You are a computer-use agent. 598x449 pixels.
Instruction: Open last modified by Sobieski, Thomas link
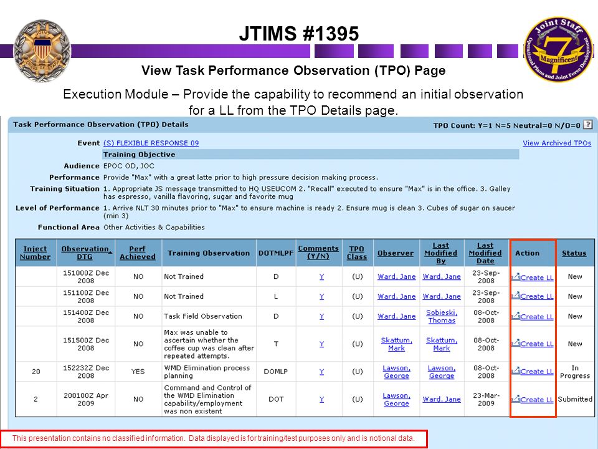[x=441, y=316]
